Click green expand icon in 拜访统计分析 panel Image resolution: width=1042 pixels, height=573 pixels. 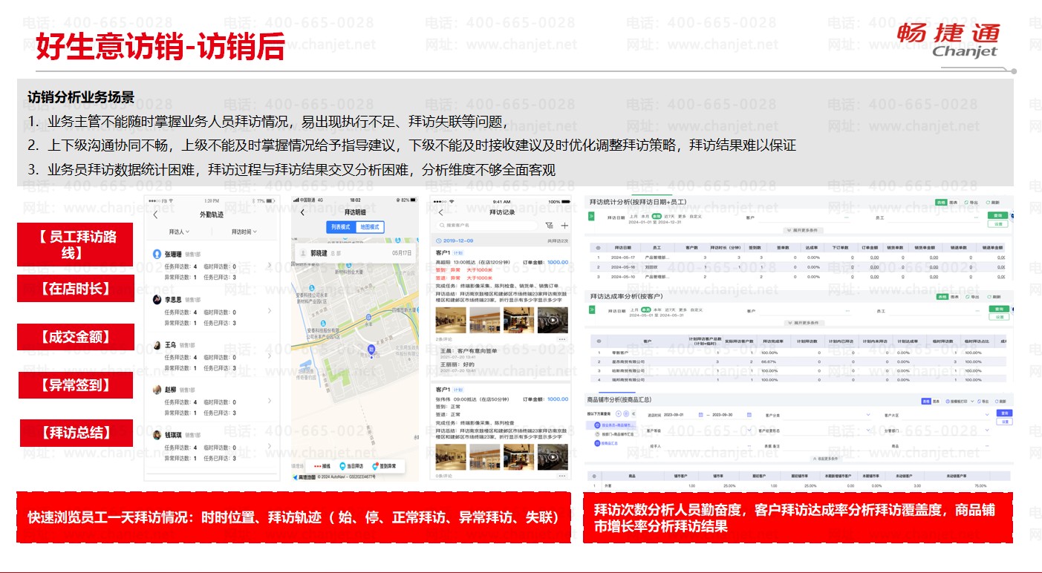[x=591, y=216]
